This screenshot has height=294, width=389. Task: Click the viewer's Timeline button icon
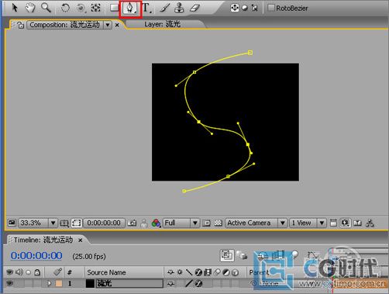(x=357, y=223)
